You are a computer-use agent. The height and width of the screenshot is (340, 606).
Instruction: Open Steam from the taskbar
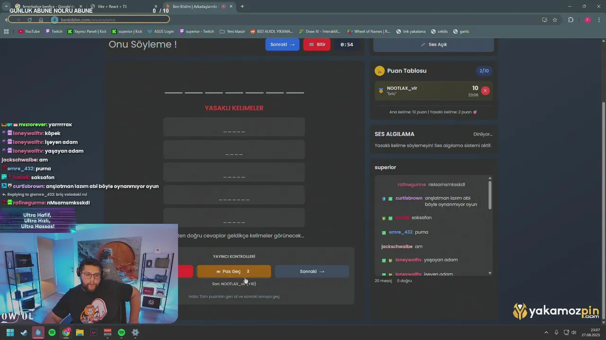point(24,332)
